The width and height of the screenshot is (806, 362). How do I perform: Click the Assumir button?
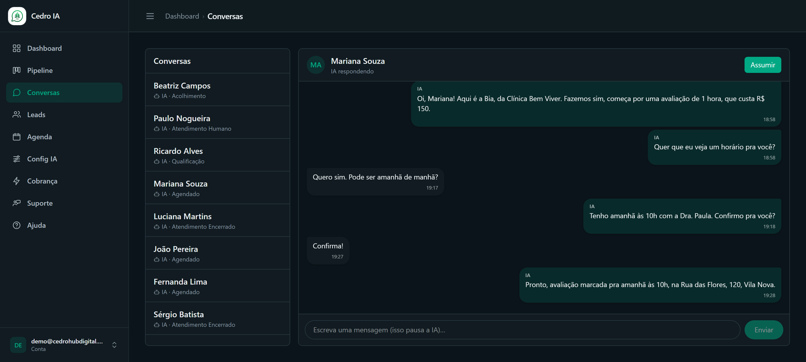pyautogui.click(x=762, y=65)
